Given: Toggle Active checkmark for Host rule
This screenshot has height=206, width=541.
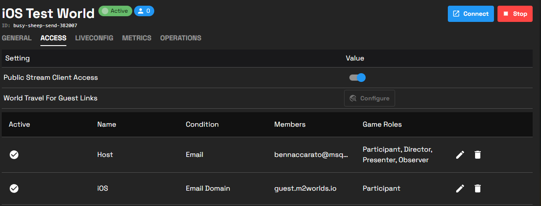Looking at the screenshot, I should [14, 155].
